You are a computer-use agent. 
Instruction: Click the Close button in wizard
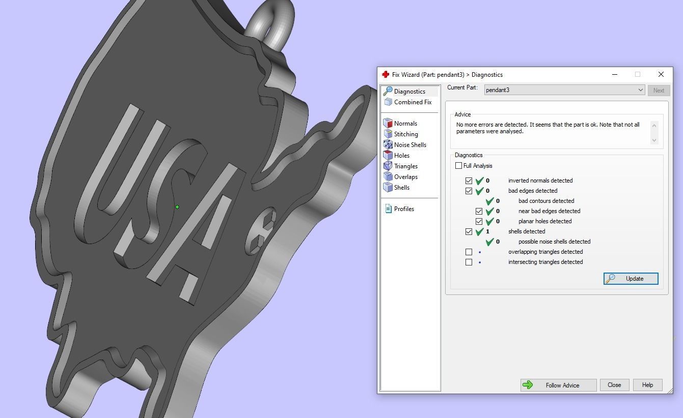(614, 385)
